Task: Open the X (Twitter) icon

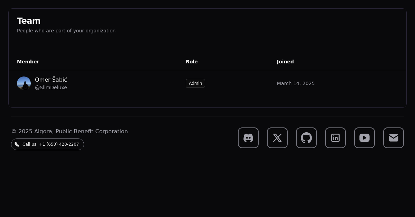Action: [x=277, y=138]
